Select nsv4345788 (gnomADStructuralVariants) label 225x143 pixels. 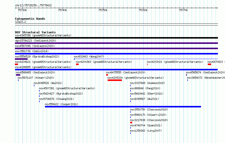pos(43,35)
